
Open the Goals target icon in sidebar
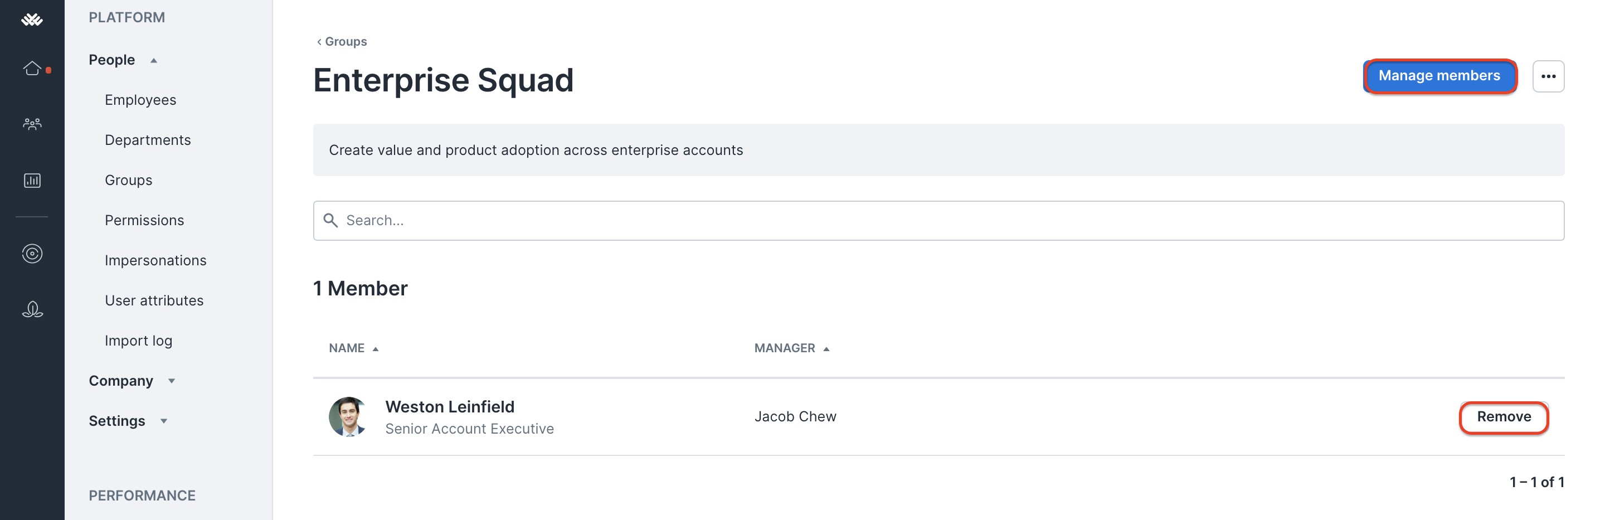(32, 254)
